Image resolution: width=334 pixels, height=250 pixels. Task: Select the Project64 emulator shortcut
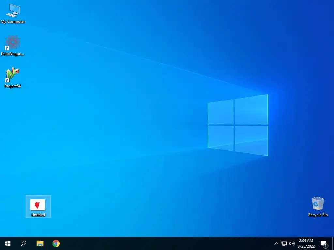click(x=13, y=78)
